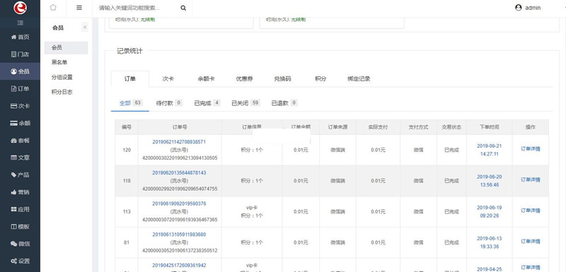
Task: Open 设置 in left sidebar
Action: [x=20, y=261]
